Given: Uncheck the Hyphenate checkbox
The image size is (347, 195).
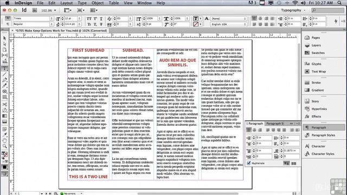Looking at the screenshot, I should pyautogui.click(x=249, y=163).
